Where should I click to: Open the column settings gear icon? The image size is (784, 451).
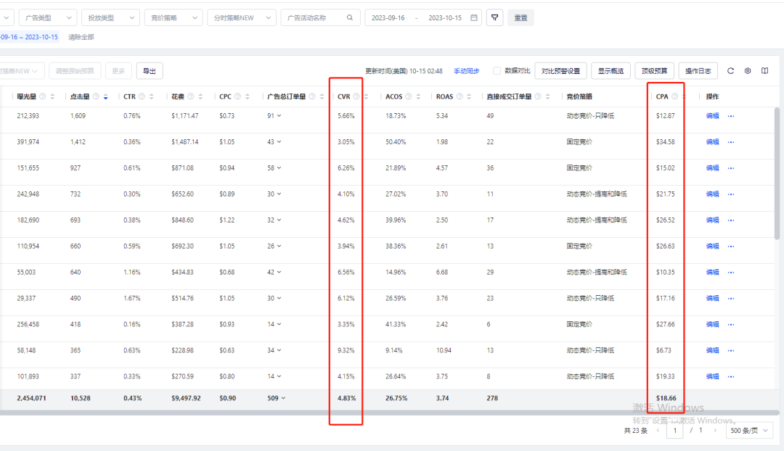[x=748, y=71]
